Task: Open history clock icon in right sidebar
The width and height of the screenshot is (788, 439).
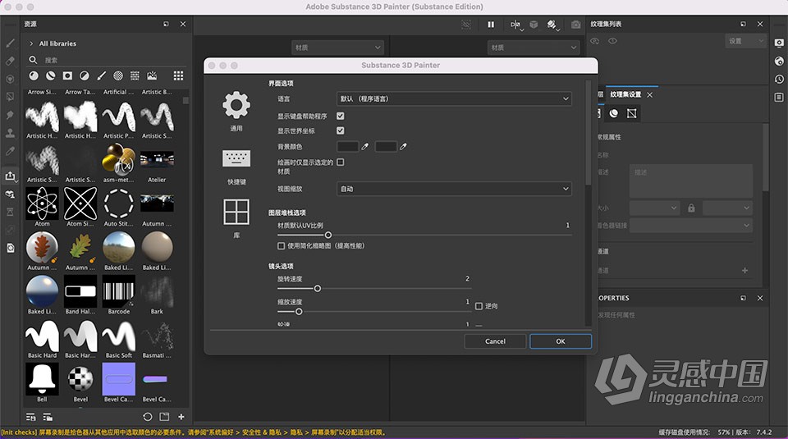Action: (779, 80)
